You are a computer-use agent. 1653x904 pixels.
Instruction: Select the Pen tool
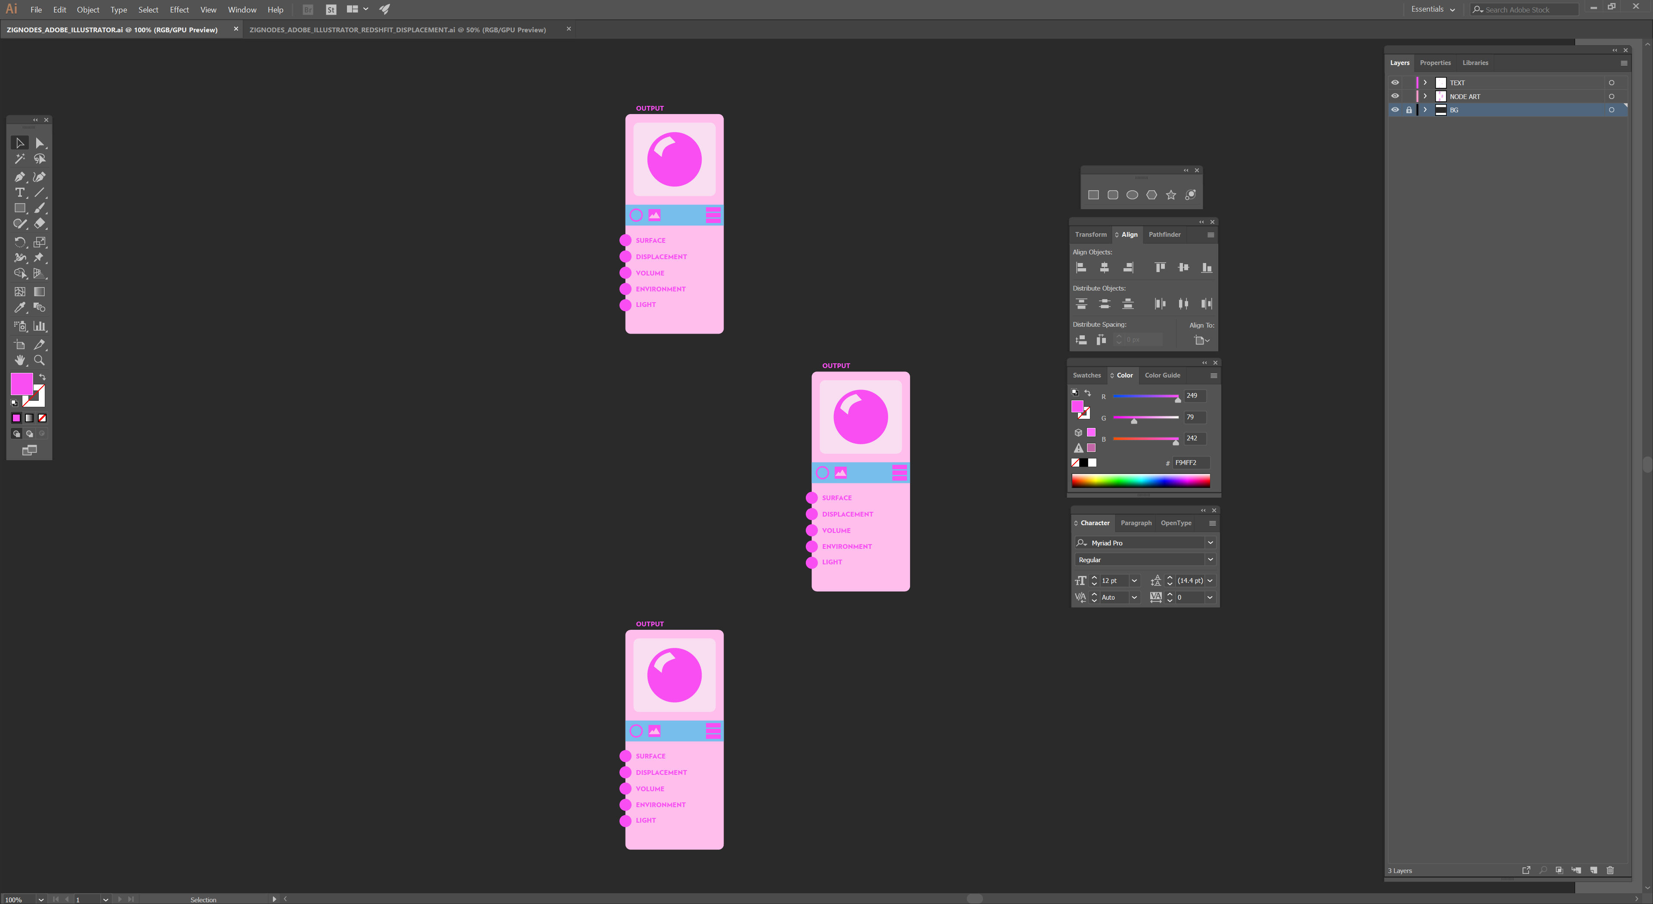point(20,176)
